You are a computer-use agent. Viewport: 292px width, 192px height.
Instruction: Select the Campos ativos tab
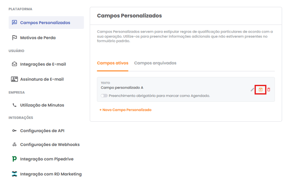[x=112, y=63]
